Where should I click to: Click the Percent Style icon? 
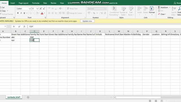(94, 13)
